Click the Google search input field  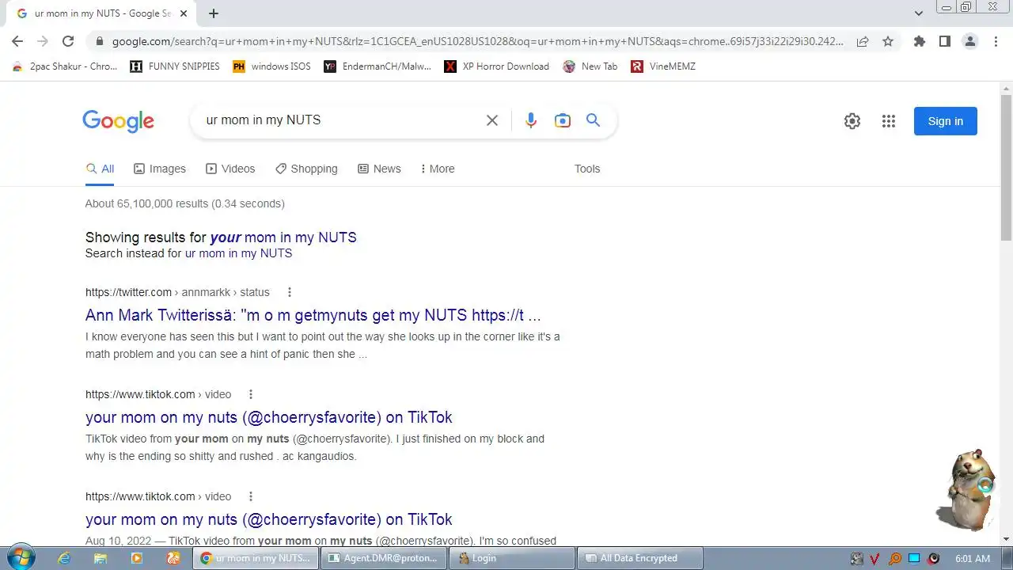(x=340, y=120)
